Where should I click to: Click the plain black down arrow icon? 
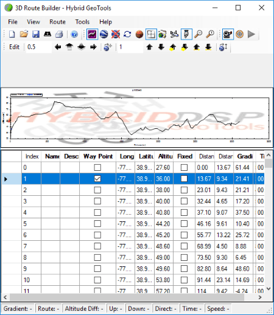(161, 47)
